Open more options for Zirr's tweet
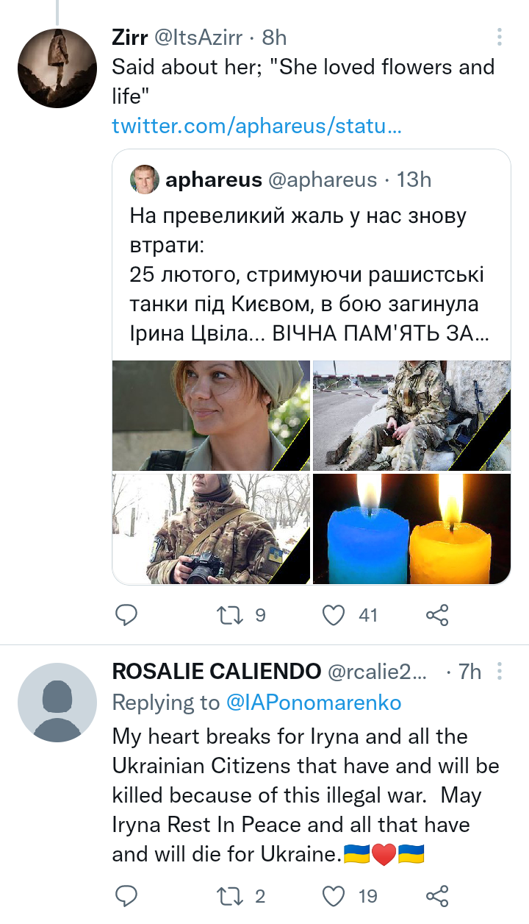The width and height of the screenshot is (529, 924). coord(500,37)
